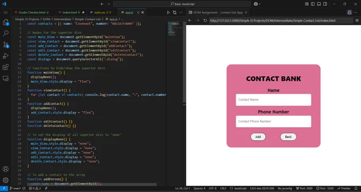Open the Explorer view in activity bar
The height and width of the screenshot is (192, 361).
point(5,22)
